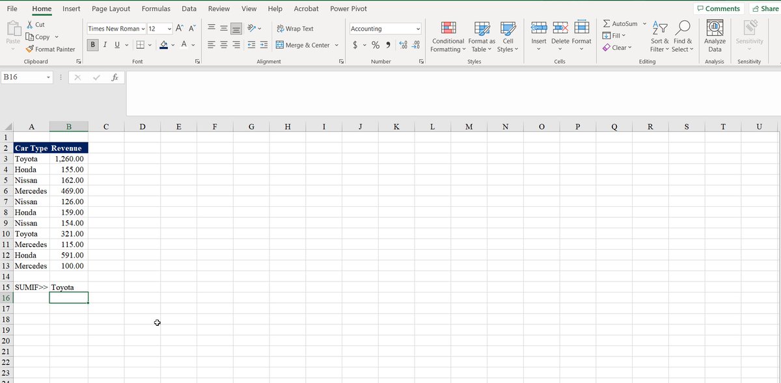Open the fill color arrow beside the paint bucket
Image resolution: width=781 pixels, height=383 pixels.
[x=173, y=45]
